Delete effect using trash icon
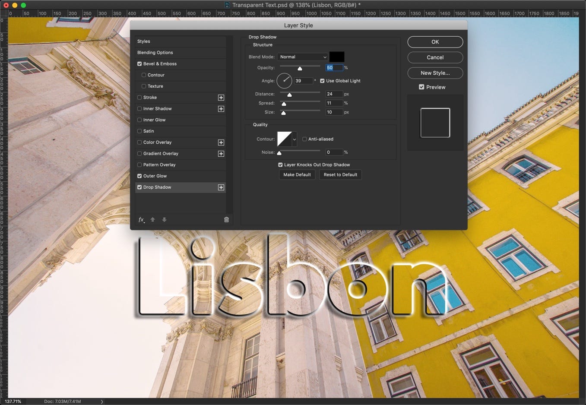 (226, 220)
